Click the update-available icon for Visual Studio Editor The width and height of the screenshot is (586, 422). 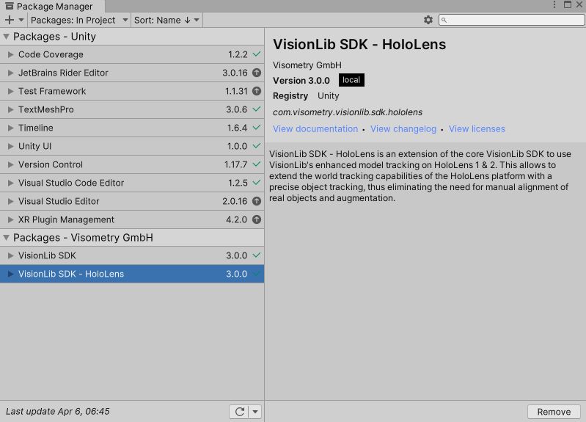click(257, 201)
